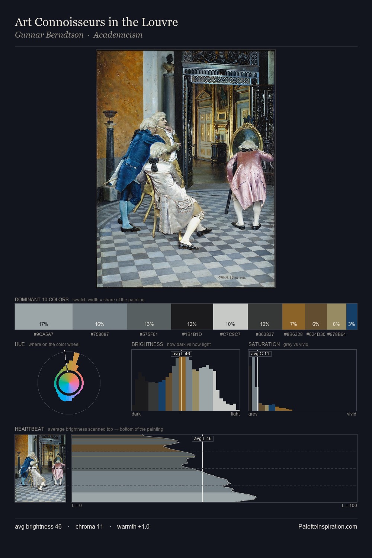This screenshot has width=372, height=558.
Task: Click the 'avg C 11' saturation label
Action: coord(260,354)
